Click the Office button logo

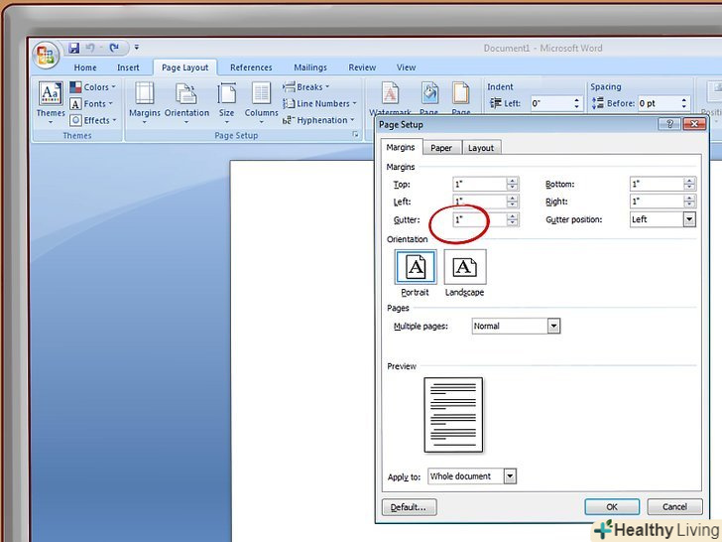(x=45, y=55)
